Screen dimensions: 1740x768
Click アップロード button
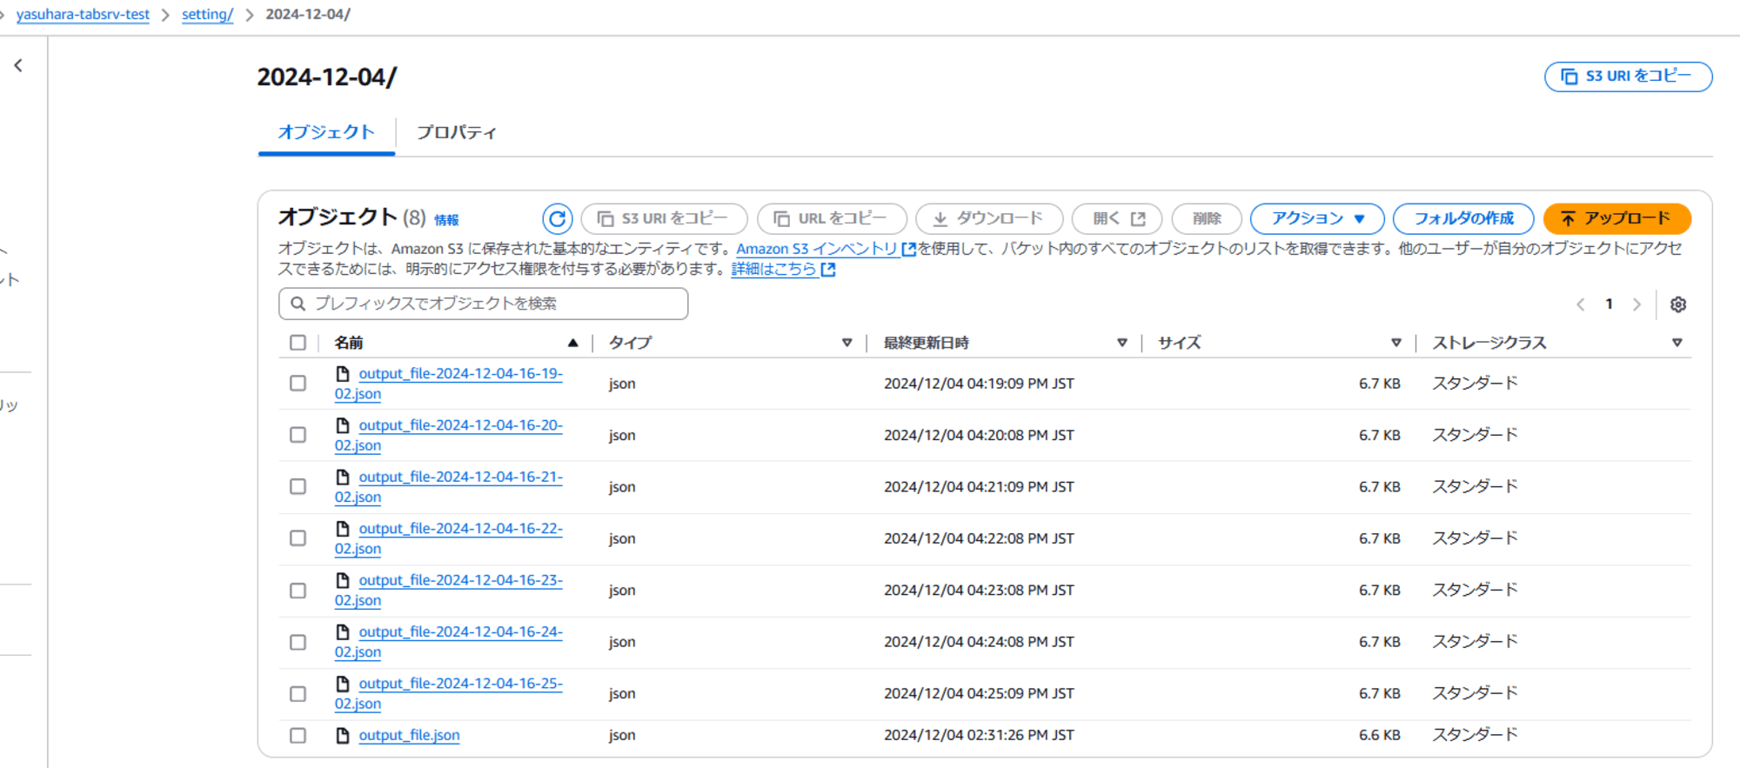click(1616, 218)
